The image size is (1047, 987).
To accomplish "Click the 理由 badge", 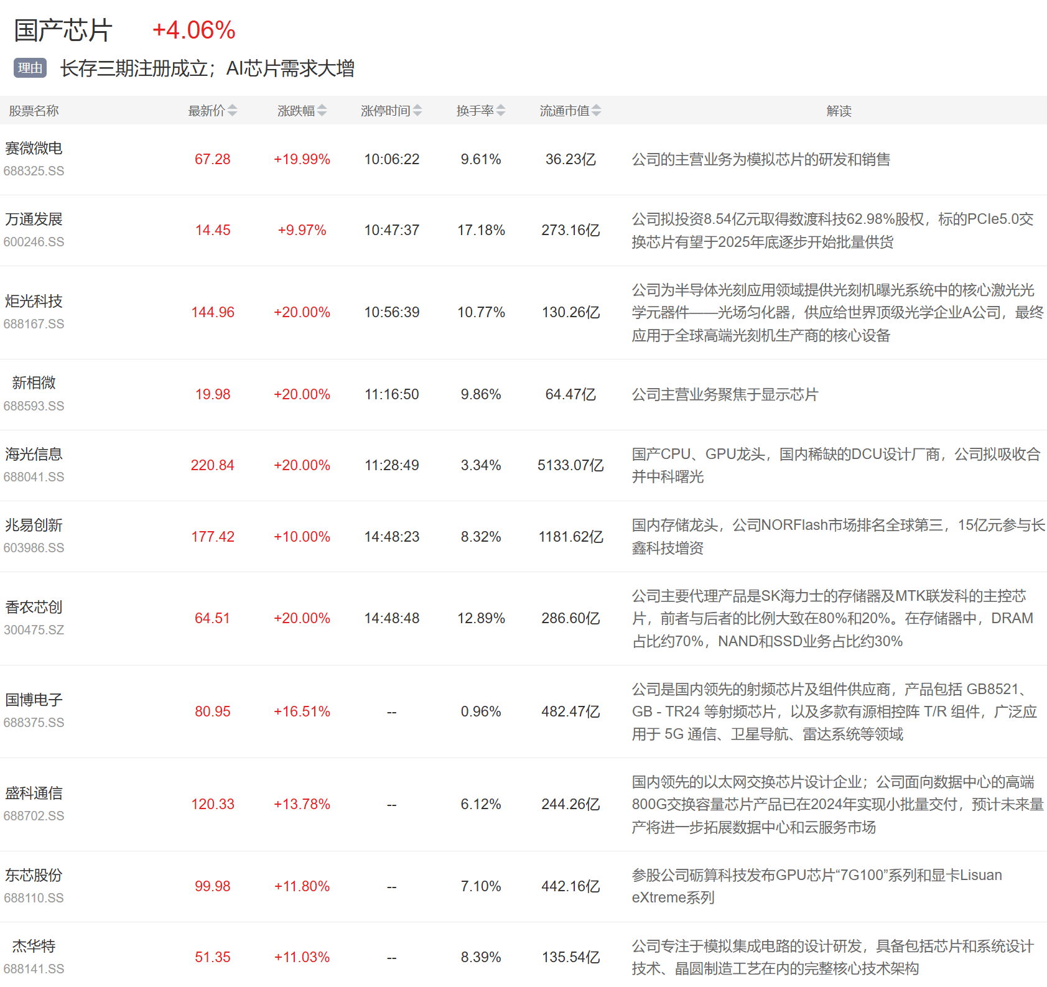I will point(30,68).
